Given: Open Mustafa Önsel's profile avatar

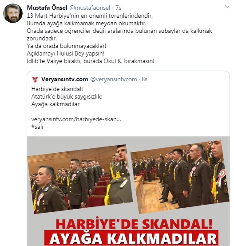Looking at the screenshot, I should (13, 13).
